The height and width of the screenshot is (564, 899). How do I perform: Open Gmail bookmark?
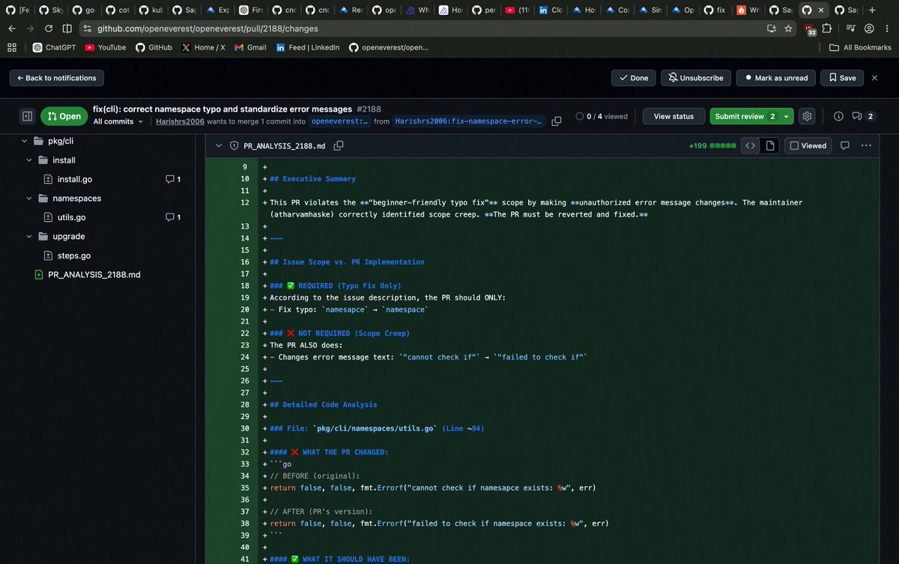[251, 47]
